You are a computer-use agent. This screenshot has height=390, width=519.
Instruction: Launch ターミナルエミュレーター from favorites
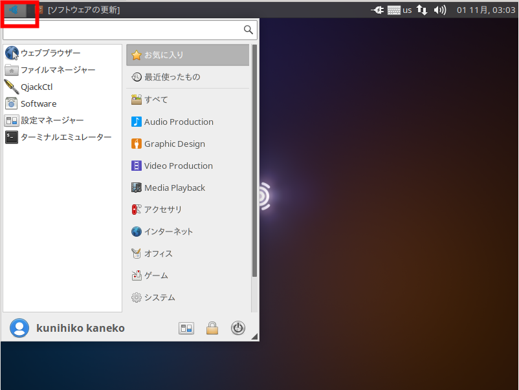tap(62, 137)
